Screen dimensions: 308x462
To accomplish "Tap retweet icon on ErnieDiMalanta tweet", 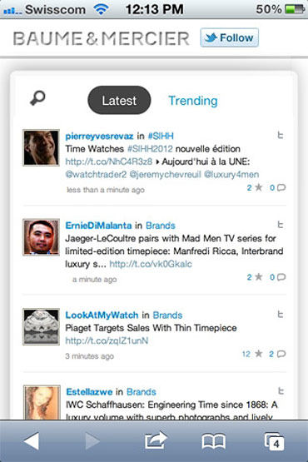I will click(281, 225).
